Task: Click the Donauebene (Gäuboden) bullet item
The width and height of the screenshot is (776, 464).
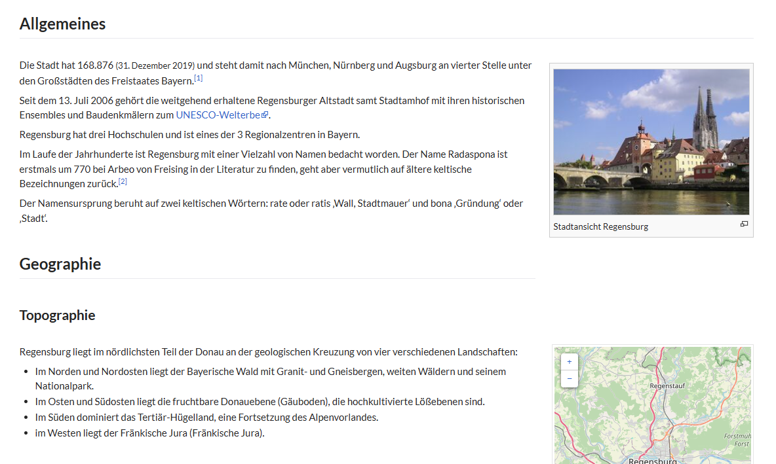Action: 260,402
